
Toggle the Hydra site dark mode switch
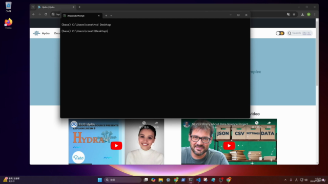[280, 33]
